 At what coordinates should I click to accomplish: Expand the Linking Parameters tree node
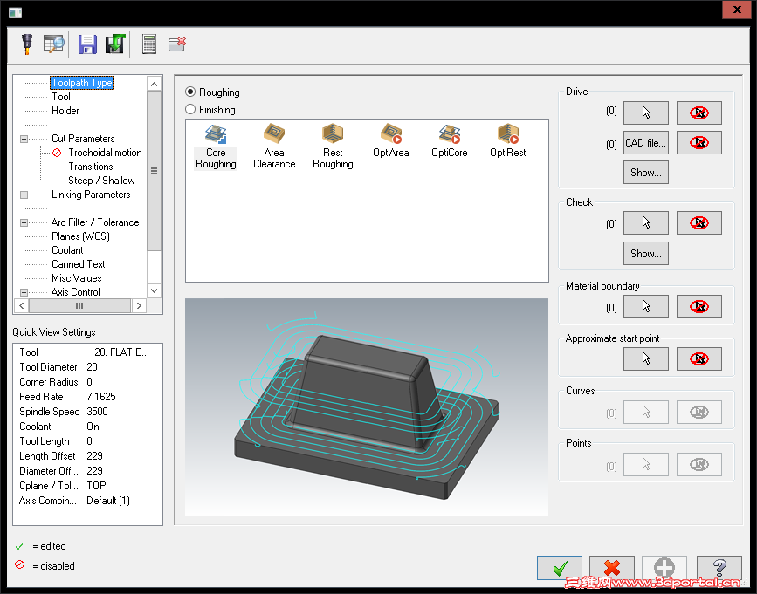[x=24, y=195]
